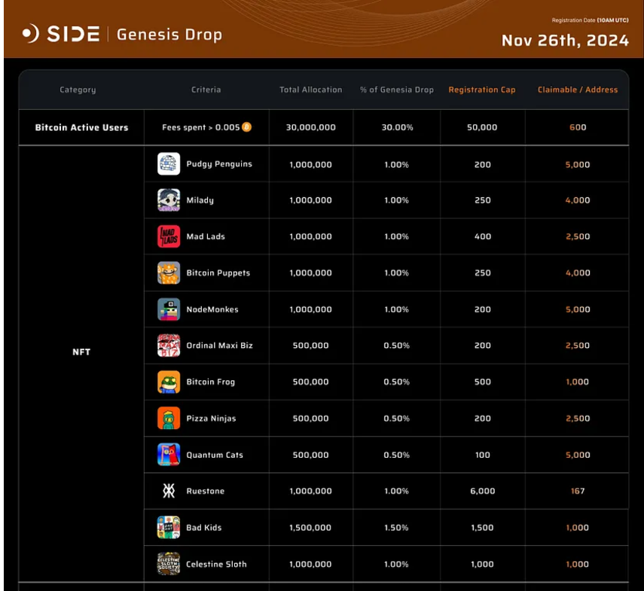Click the Ordinal Maxi Biz name text
The image size is (644, 591).
[x=219, y=345]
